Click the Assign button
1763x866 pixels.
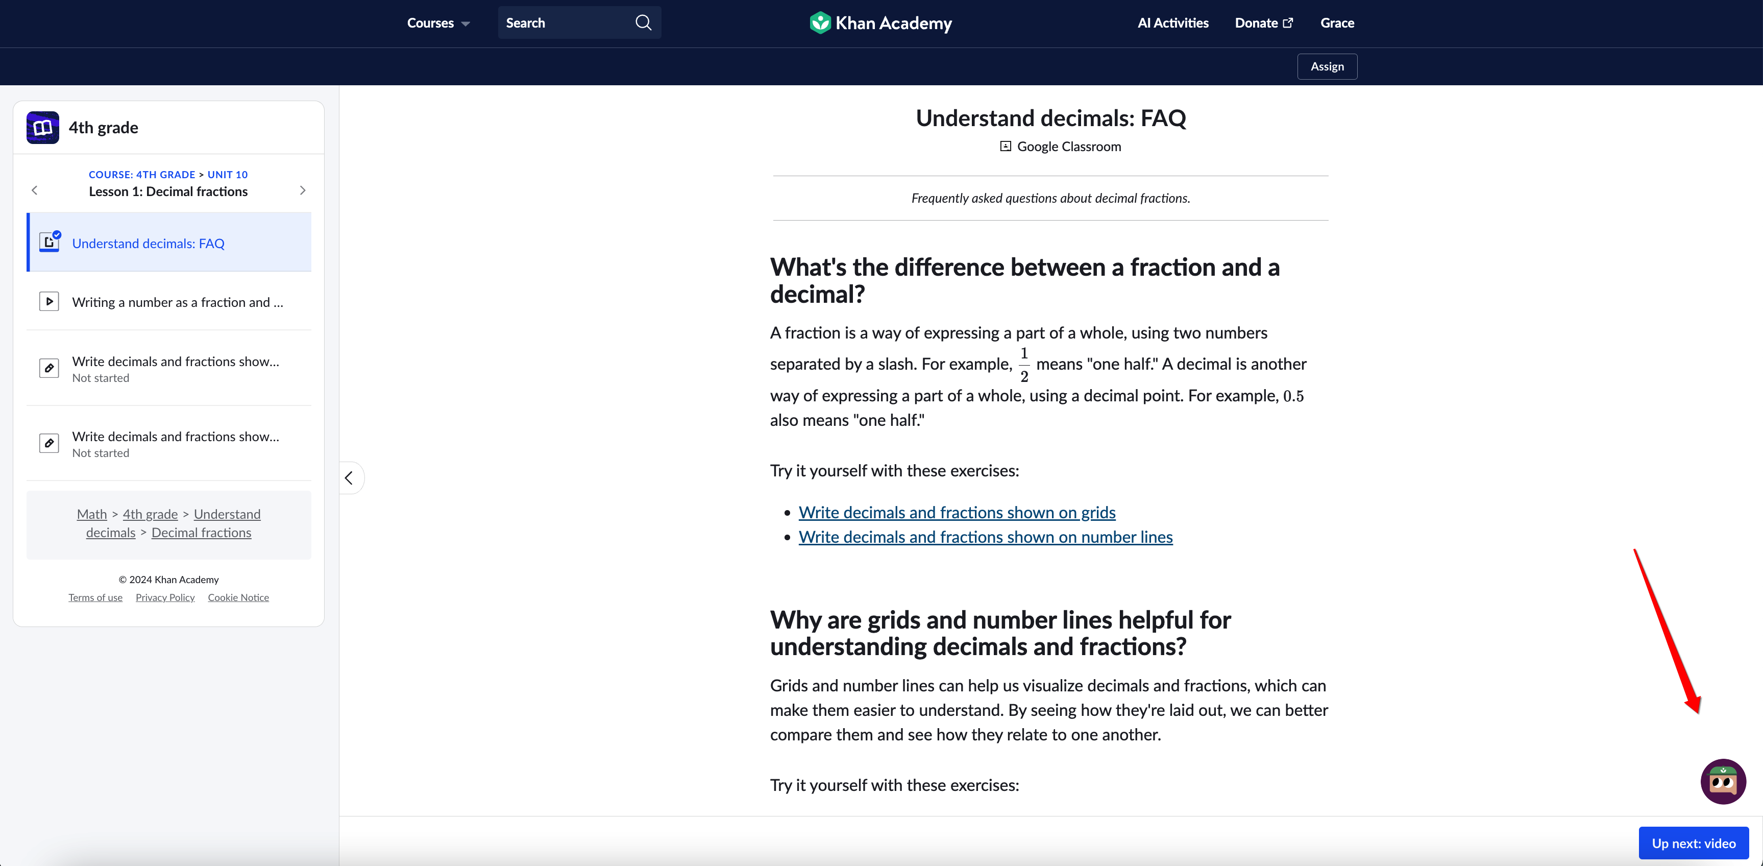[1327, 66]
